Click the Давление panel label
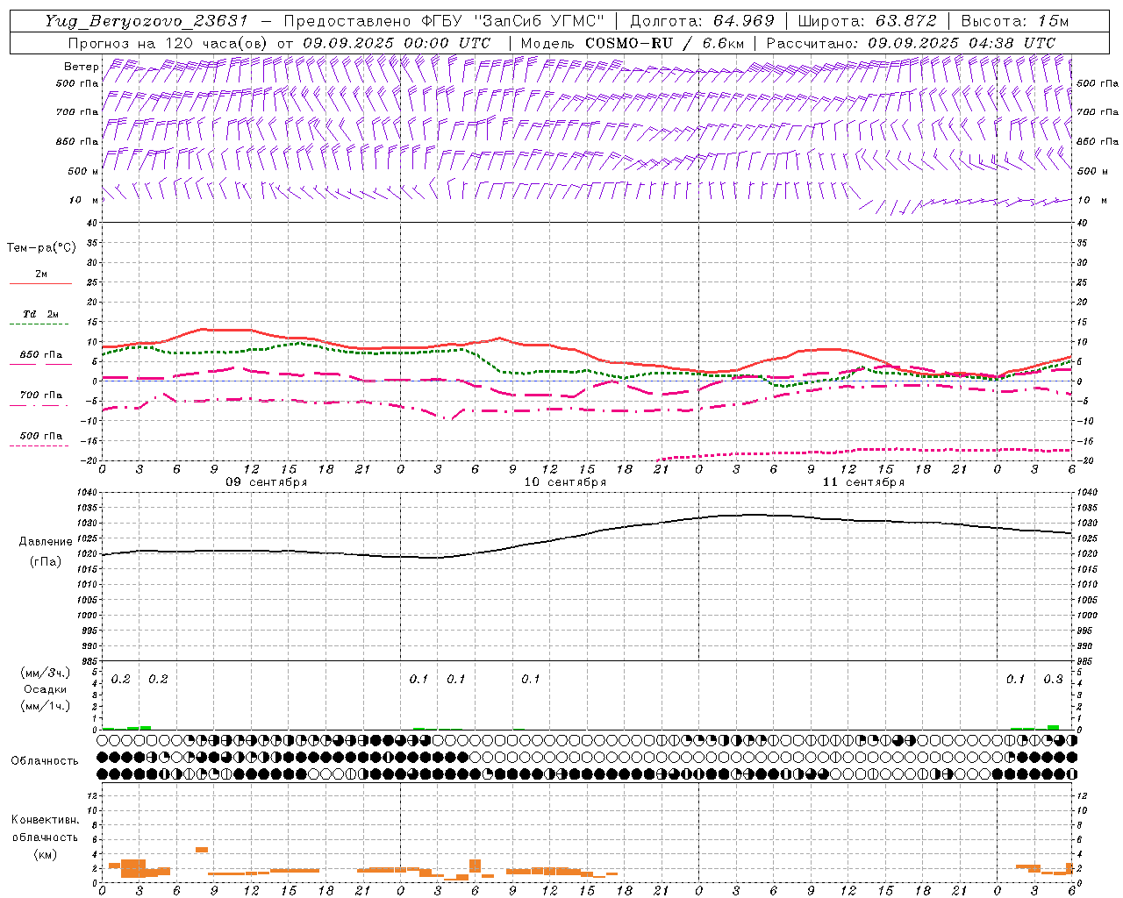Screen dimensions: 1123x898 46,542
